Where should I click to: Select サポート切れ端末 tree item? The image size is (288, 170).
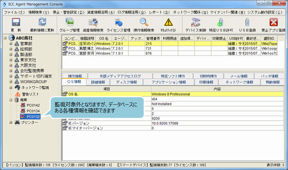point(36,76)
